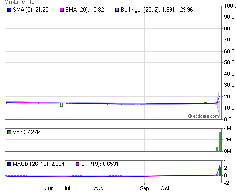Click the 'On-Line Plc' chart title
This screenshot has width=236, height=193.
(x=19, y=2)
